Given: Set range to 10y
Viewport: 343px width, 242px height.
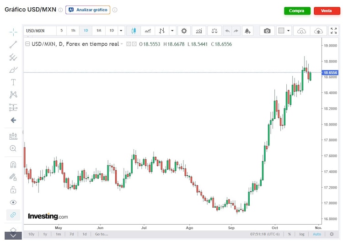Looking at the screenshot, I should (31, 234).
